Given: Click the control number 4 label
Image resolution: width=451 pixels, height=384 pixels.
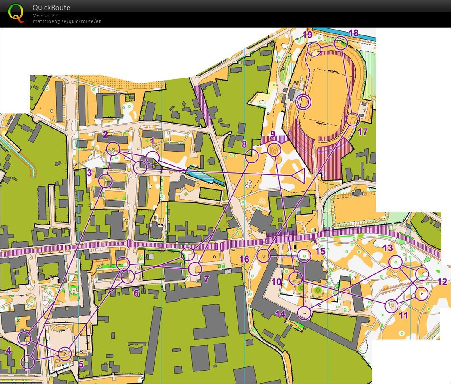Looking at the screenshot, I should pyautogui.click(x=9, y=351).
